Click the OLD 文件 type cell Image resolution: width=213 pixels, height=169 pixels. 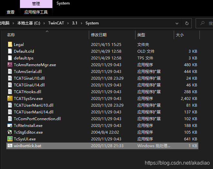click(x=146, y=51)
